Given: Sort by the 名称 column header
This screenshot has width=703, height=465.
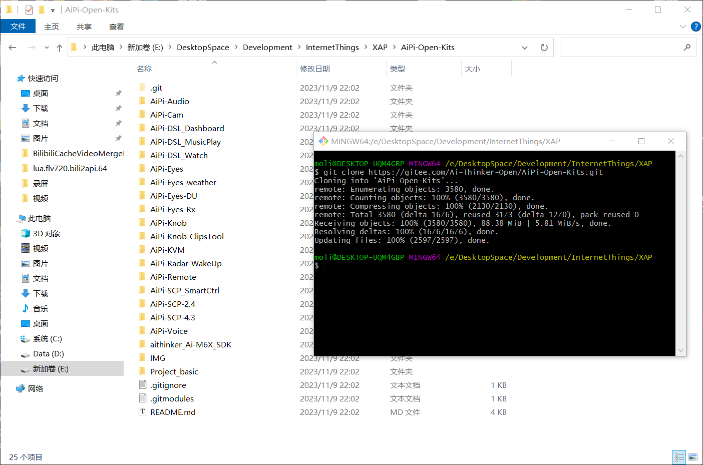Looking at the screenshot, I should 144,69.
